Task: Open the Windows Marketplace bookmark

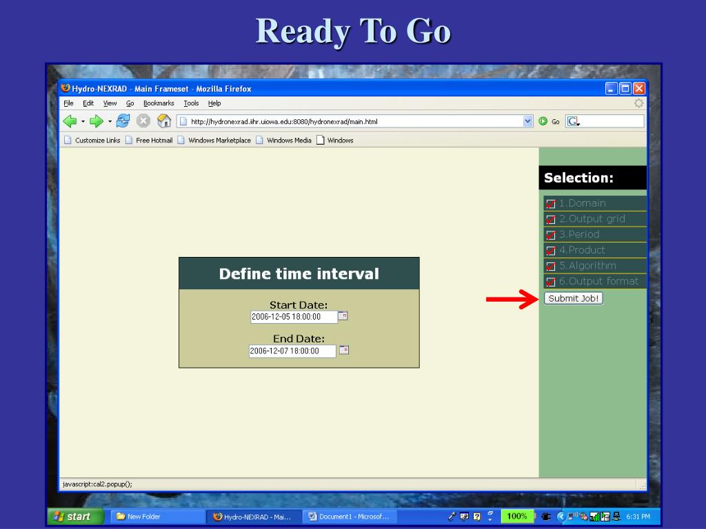Action: (x=214, y=141)
